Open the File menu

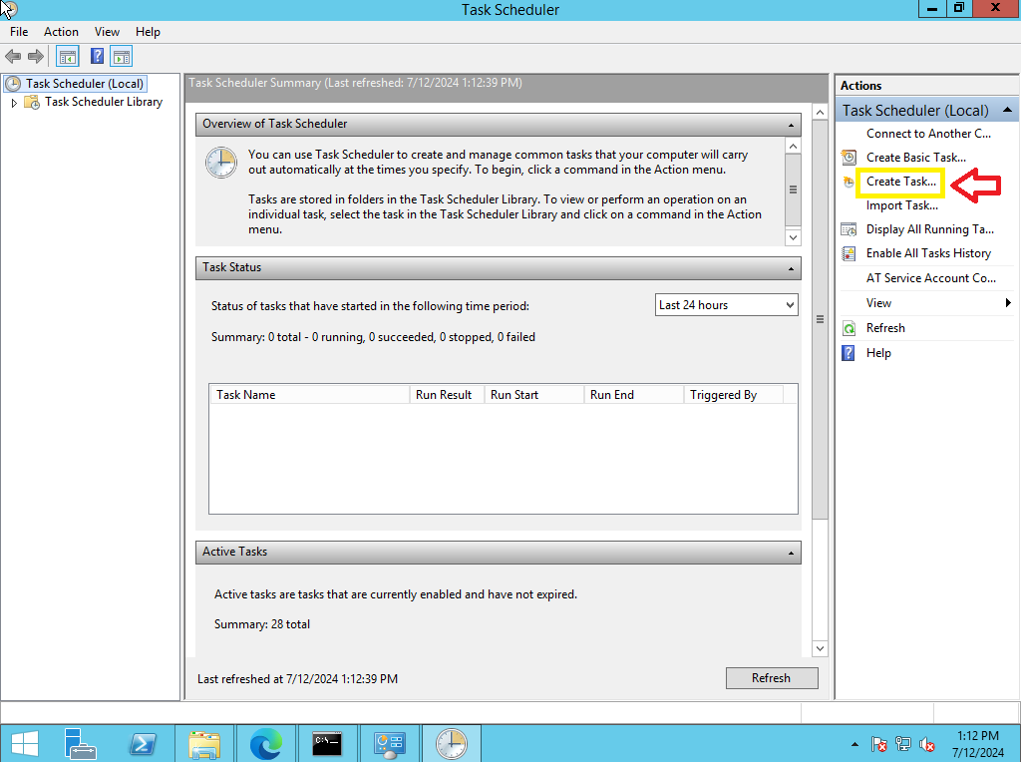(x=19, y=32)
